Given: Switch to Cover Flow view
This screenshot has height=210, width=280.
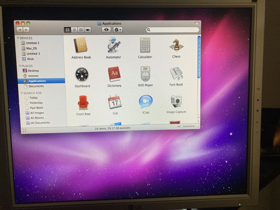Looking at the screenshot, I should [88, 30].
